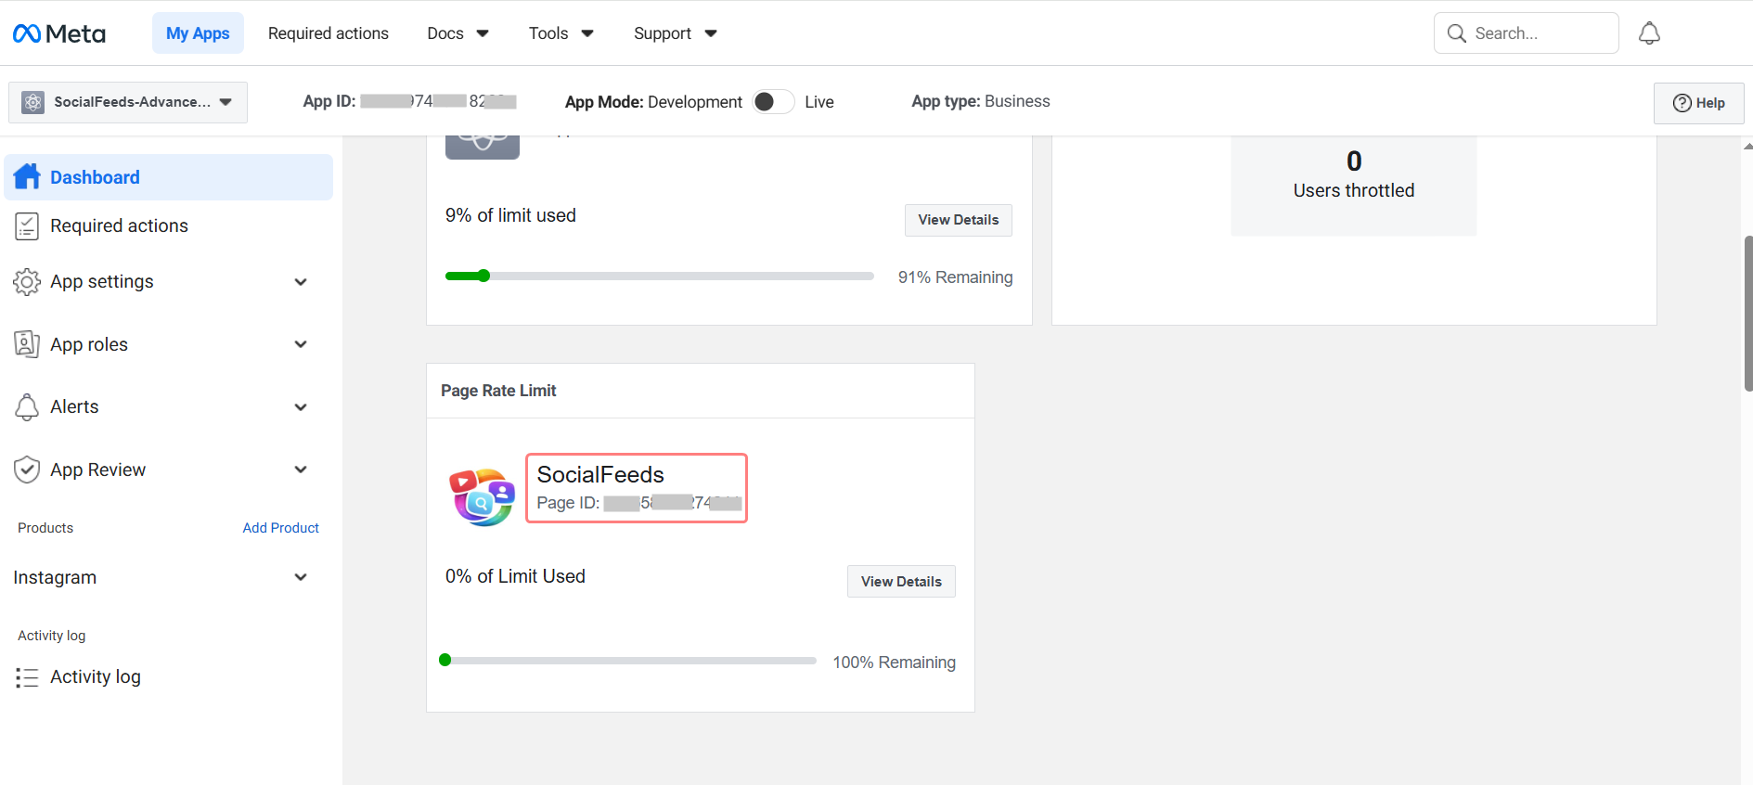
Task: Switch to the My Apps tab
Action: [198, 33]
